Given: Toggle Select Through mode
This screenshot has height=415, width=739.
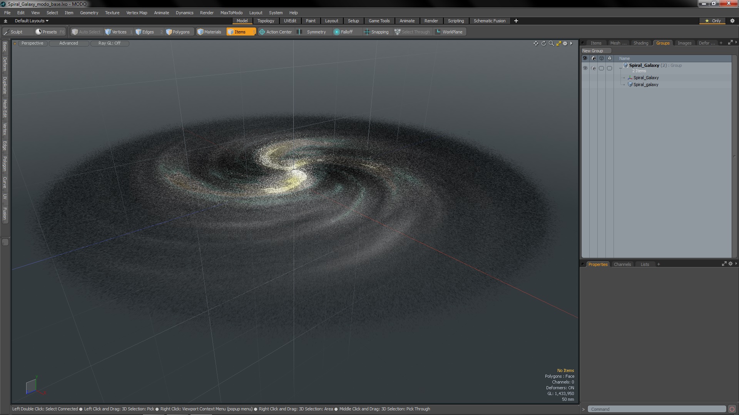Looking at the screenshot, I should [x=412, y=32].
